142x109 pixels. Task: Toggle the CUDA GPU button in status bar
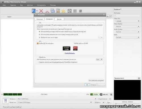[95, 95]
